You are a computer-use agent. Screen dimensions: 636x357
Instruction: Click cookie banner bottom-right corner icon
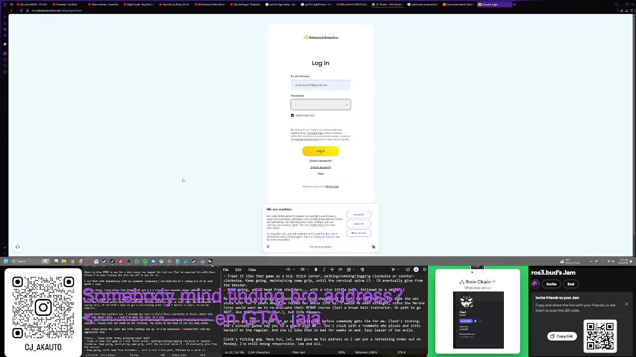click(x=373, y=246)
